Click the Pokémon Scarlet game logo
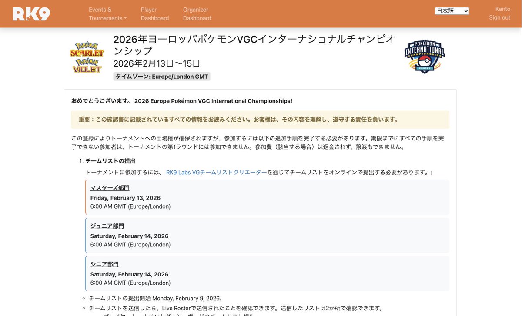522x316 pixels. tap(87, 48)
